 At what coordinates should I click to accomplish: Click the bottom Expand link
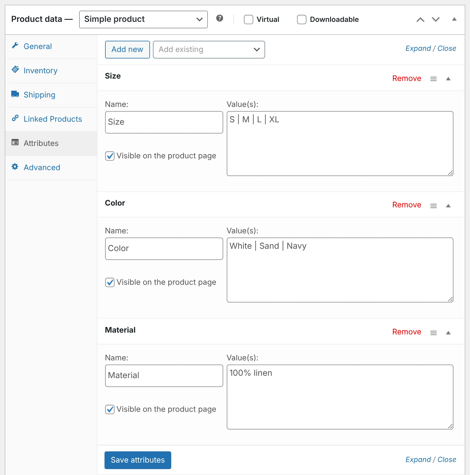(x=418, y=460)
